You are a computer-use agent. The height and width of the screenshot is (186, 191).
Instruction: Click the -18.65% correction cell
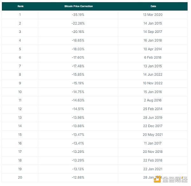tap(78, 41)
